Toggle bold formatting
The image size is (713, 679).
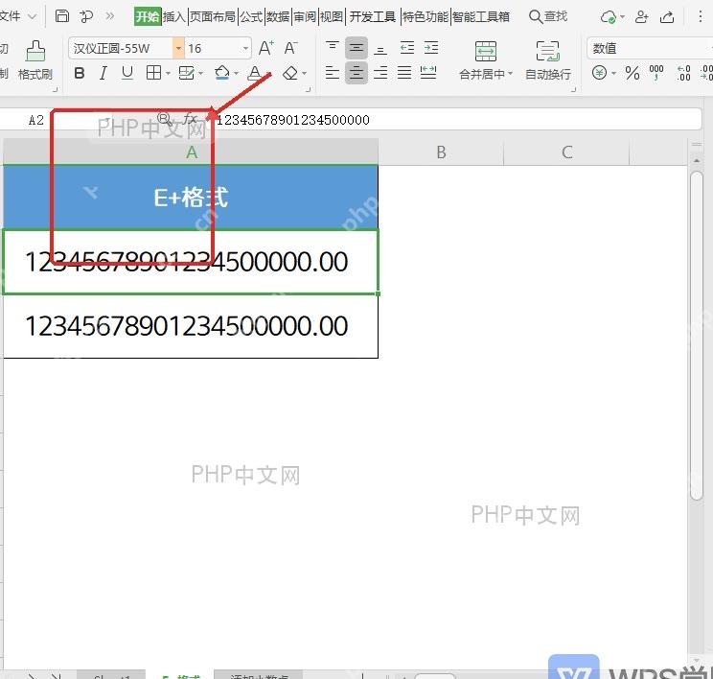(80, 73)
